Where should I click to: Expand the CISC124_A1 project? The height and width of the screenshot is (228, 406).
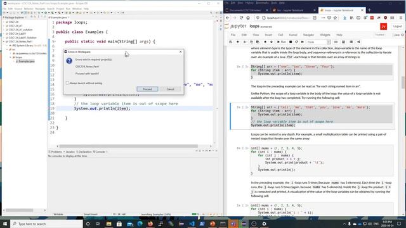pyautogui.click(x=4, y=26)
